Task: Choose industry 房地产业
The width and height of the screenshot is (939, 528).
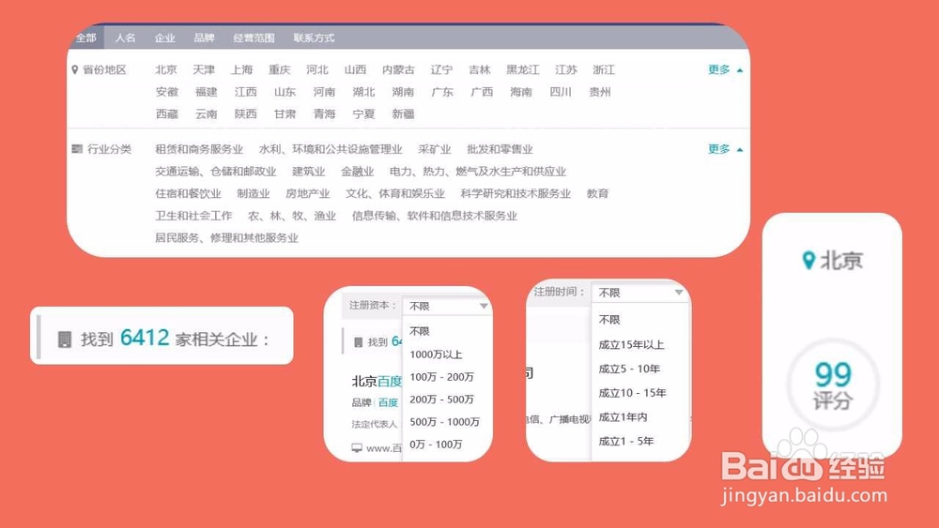Action: (308, 194)
